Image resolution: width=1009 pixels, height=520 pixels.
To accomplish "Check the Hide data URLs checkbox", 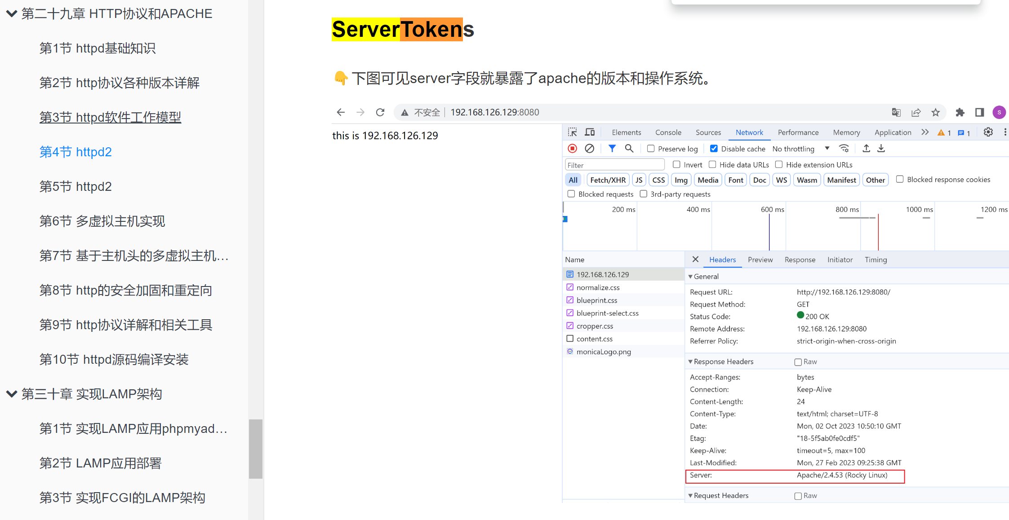I will [712, 165].
